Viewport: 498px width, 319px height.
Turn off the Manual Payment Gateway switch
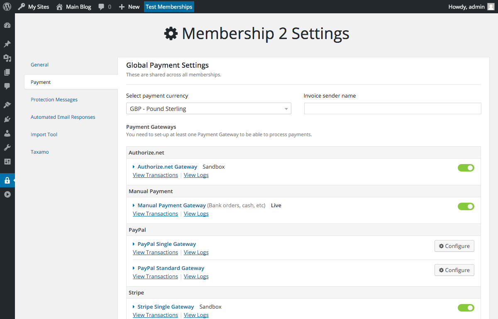pyautogui.click(x=466, y=206)
